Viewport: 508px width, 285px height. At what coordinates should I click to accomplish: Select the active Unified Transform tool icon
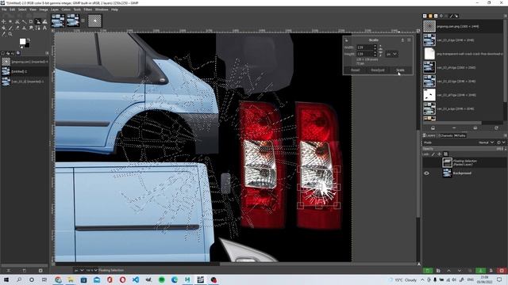pyautogui.click(x=38, y=21)
